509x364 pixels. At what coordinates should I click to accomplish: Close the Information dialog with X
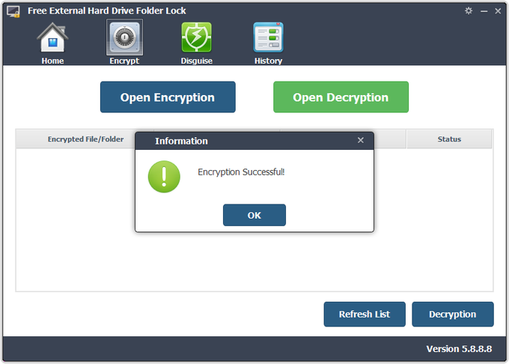(x=361, y=140)
